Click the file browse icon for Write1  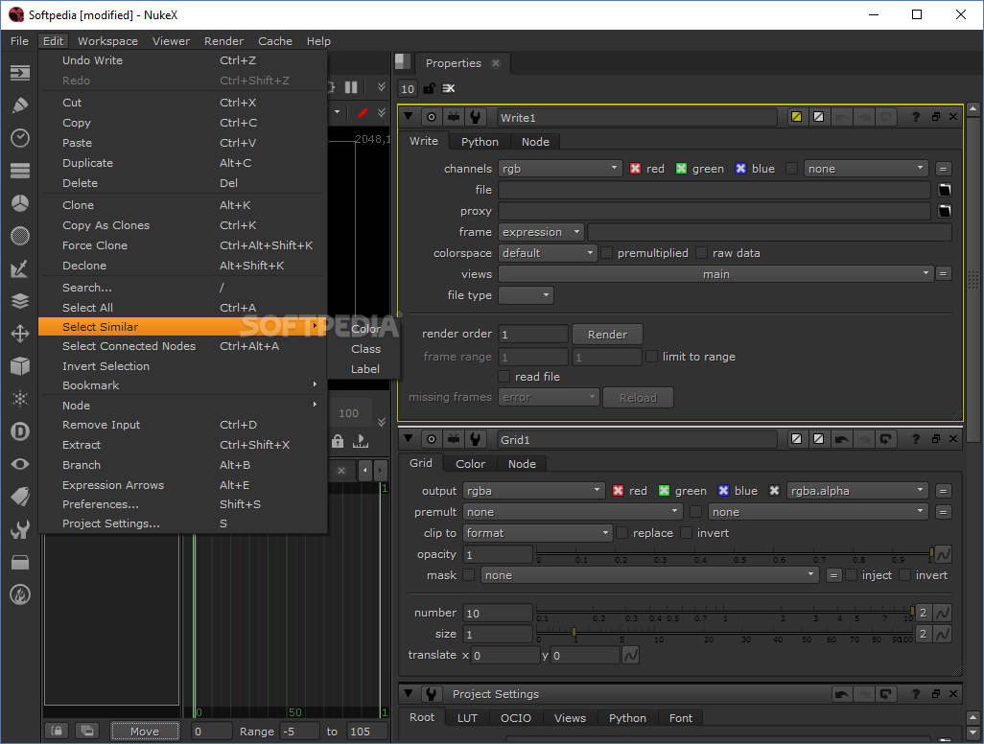944,190
